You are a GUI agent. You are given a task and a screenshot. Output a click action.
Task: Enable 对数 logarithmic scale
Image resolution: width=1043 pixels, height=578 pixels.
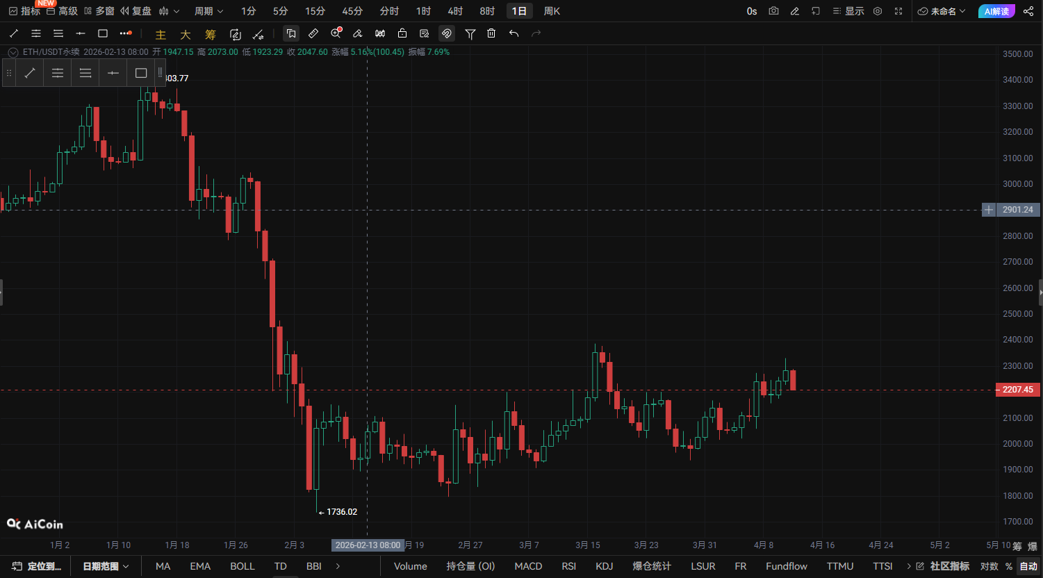click(x=989, y=566)
